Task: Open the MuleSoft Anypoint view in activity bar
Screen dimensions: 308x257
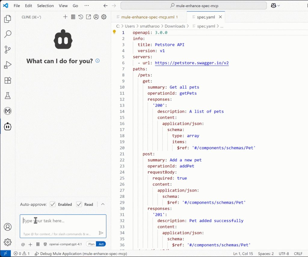Action: [x=8, y=111]
